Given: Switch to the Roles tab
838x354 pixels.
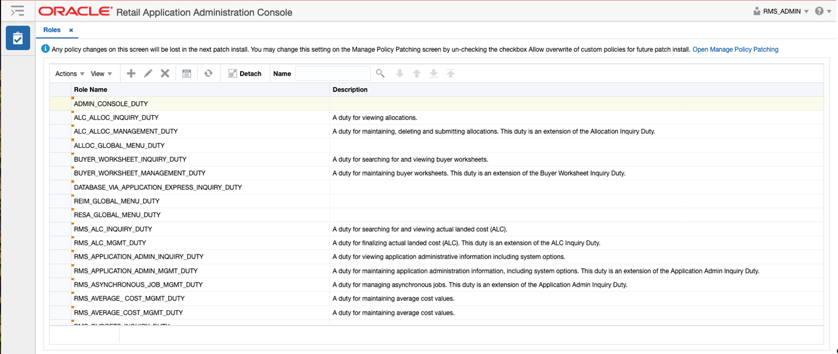Looking at the screenshot, I should [x=51, y=30].
